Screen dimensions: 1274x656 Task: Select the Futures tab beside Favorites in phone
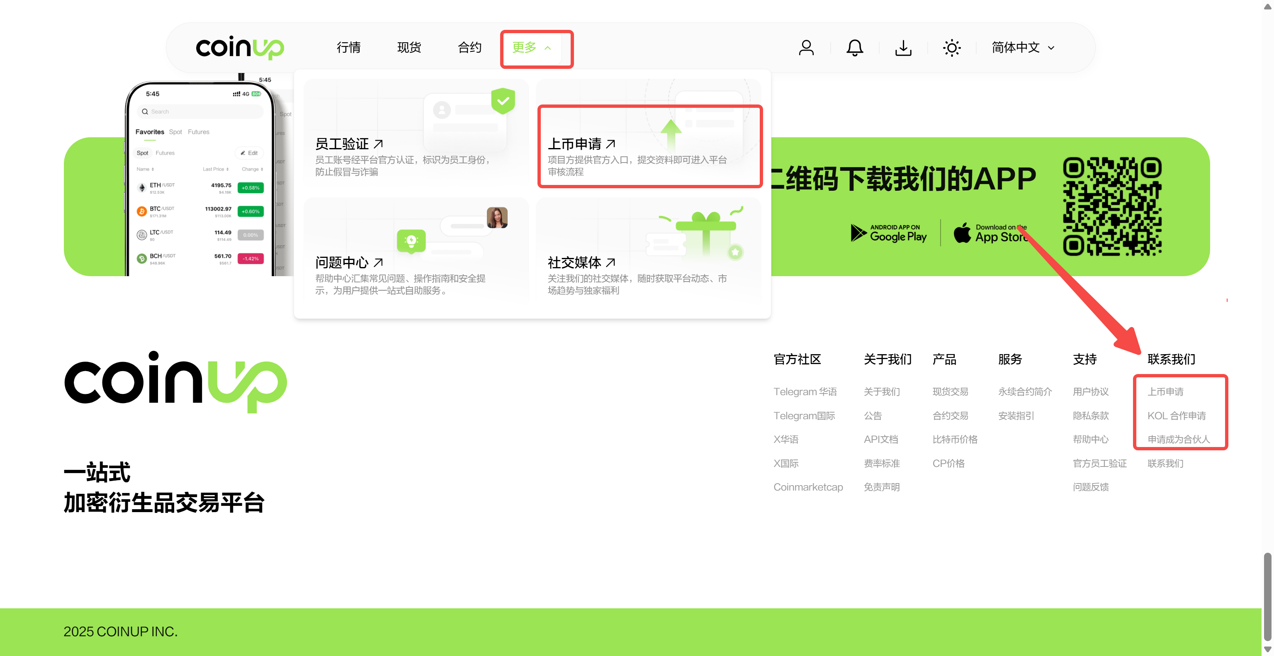(x=198, y=132)
